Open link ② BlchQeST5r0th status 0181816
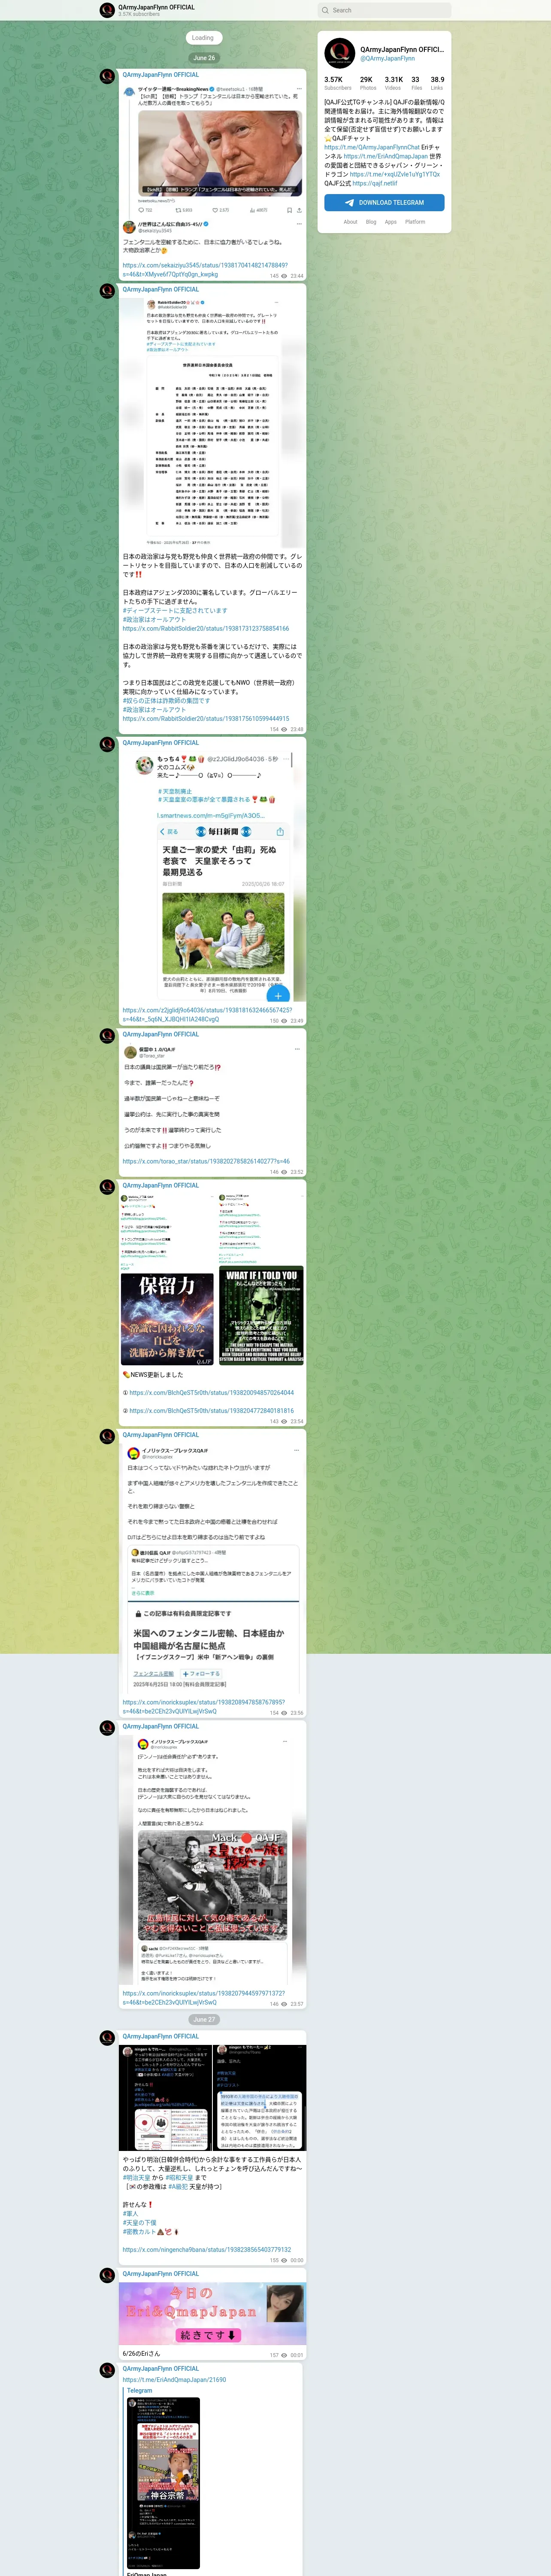The height and width of the screenshot is (2576, 551). coord(211,1410)
